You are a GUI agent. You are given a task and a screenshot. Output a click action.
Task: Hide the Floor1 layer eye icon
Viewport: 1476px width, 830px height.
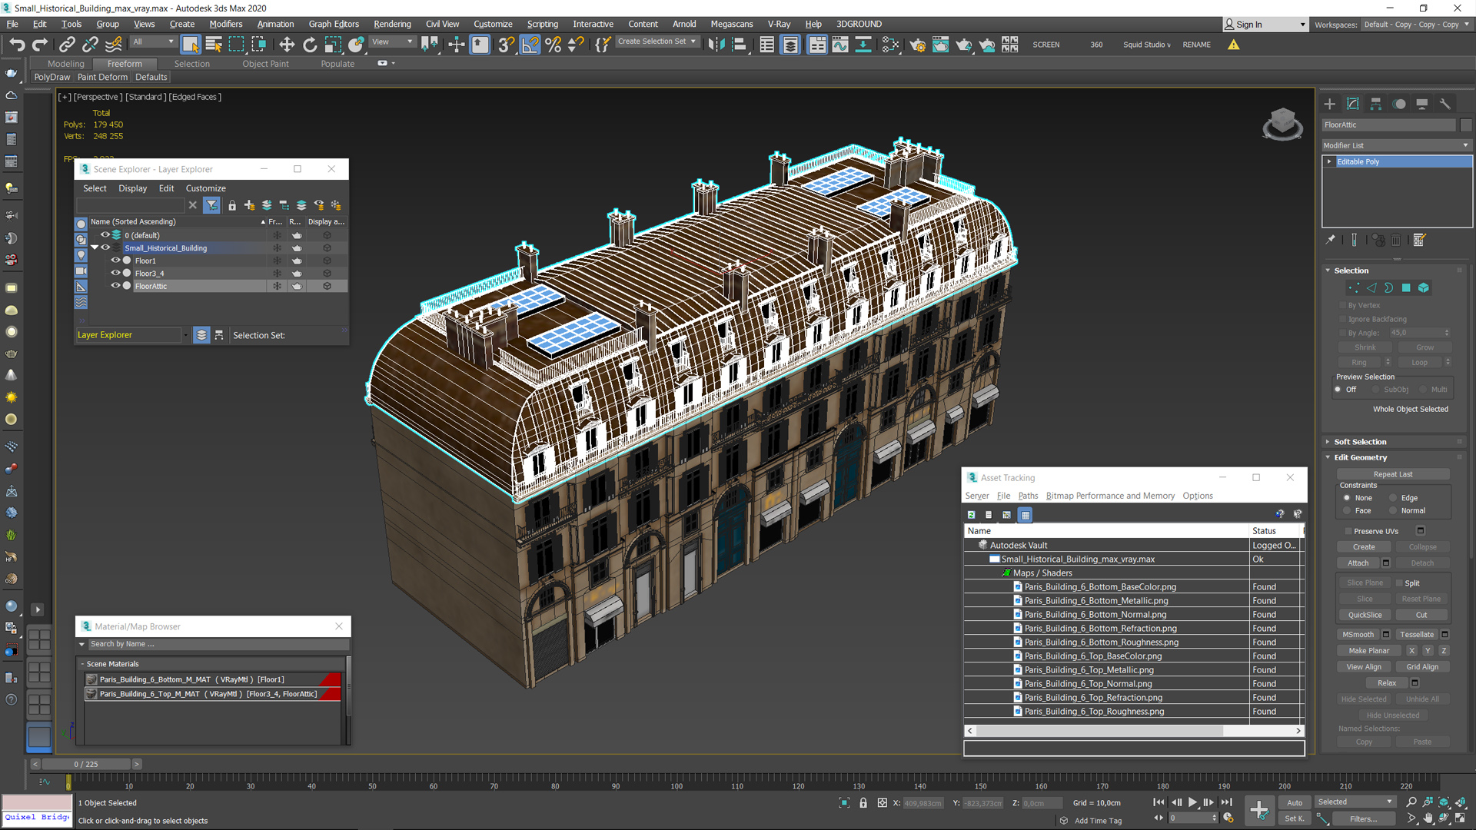pos(115,261)
